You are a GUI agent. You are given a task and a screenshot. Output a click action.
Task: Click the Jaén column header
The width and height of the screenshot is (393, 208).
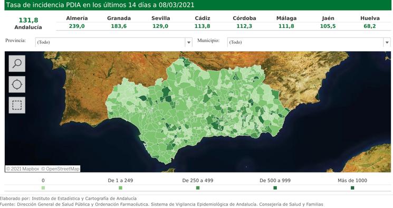click(x=328, y=18)
